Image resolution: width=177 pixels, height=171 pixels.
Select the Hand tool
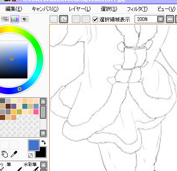tap(5, 154)
